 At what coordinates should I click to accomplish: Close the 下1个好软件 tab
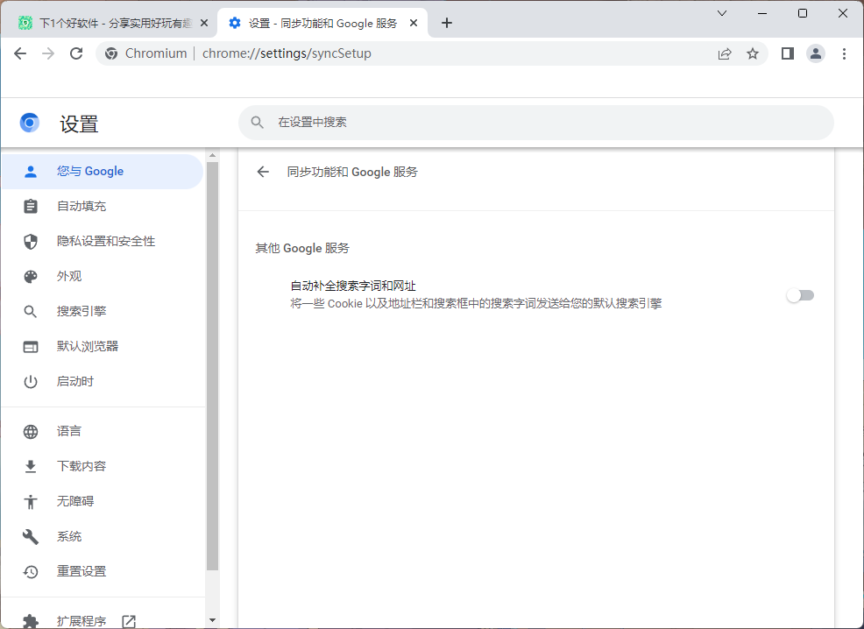tap(204, 23)
